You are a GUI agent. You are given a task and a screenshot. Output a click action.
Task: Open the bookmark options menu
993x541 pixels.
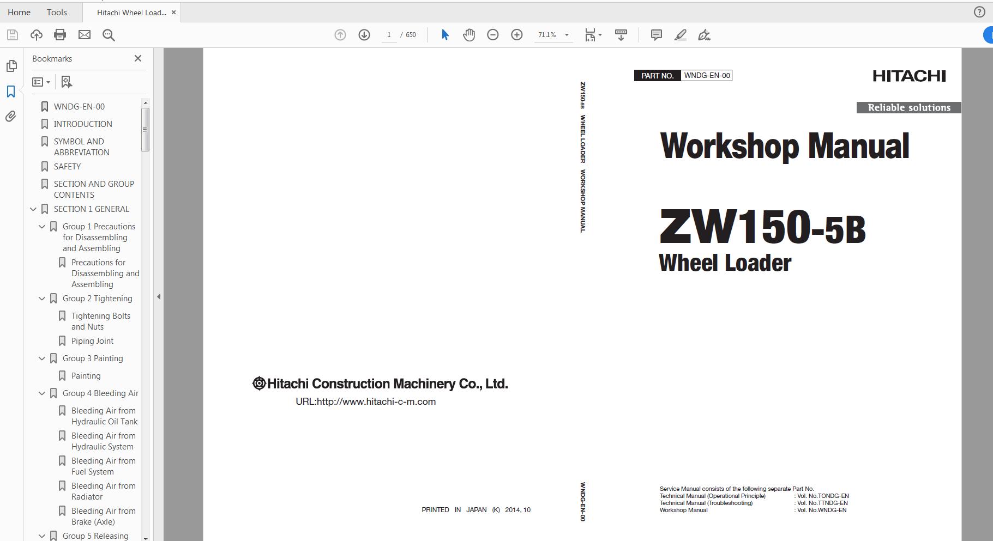(x=40, y=81)
